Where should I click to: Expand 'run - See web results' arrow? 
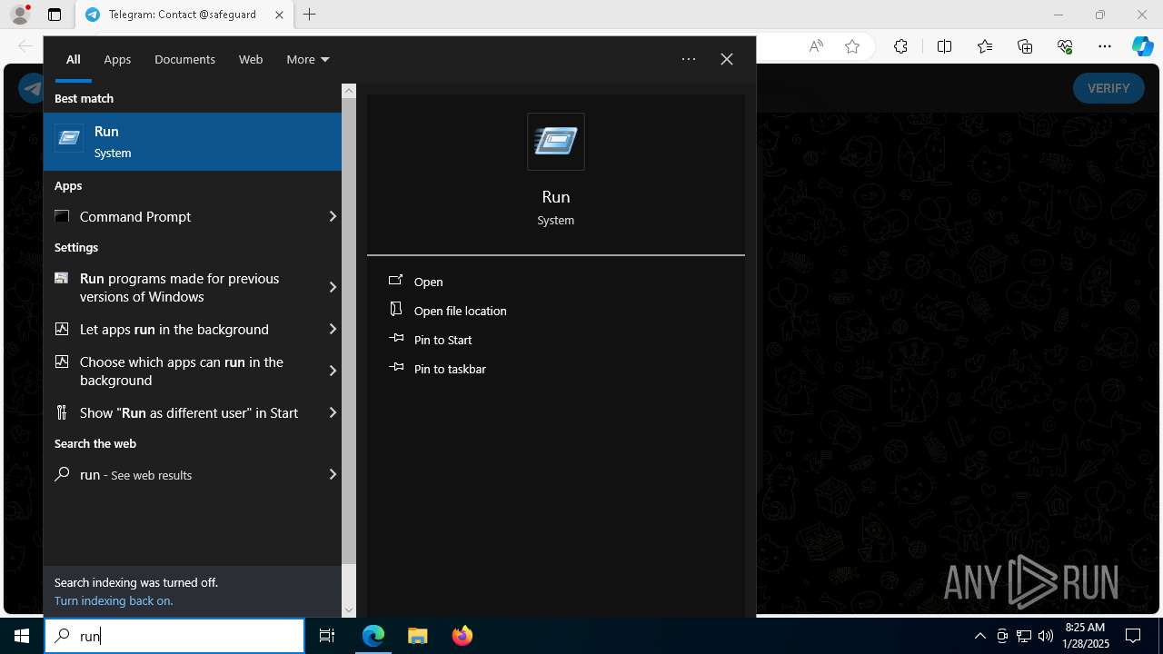(x=333, y=474)
